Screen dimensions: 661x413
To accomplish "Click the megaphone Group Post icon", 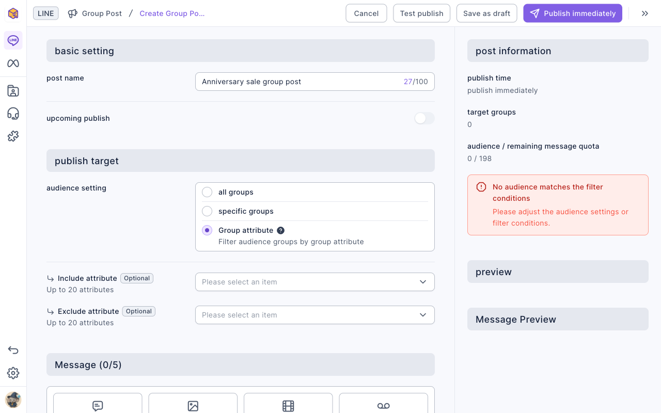I will (x=73, y=13).
